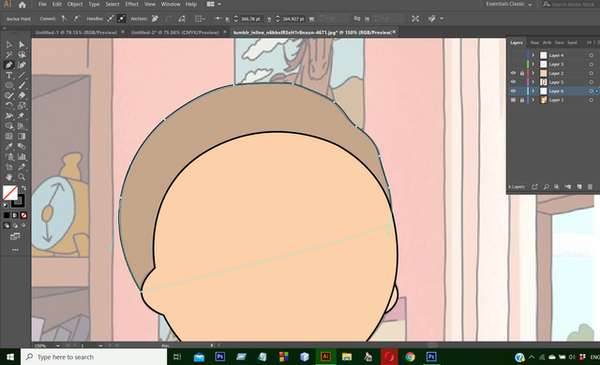
Task: Select the Gradient tool
Action: pyautogui.click(x=22, y=137)
